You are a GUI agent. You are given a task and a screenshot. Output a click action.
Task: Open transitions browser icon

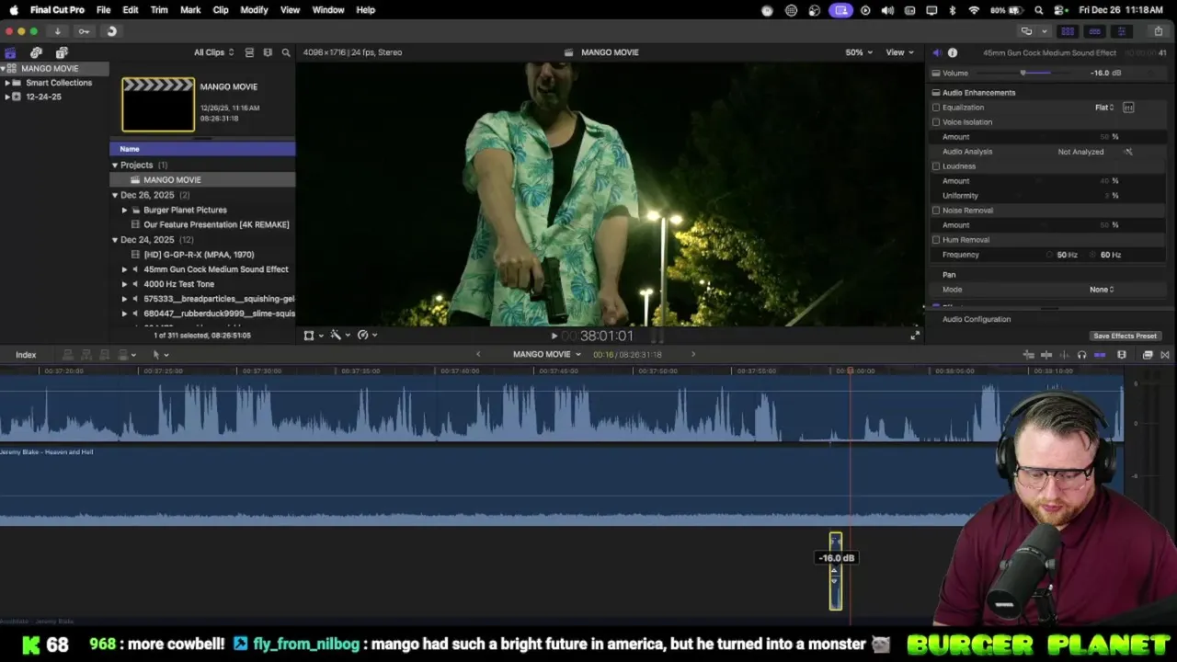point(1165,355)
